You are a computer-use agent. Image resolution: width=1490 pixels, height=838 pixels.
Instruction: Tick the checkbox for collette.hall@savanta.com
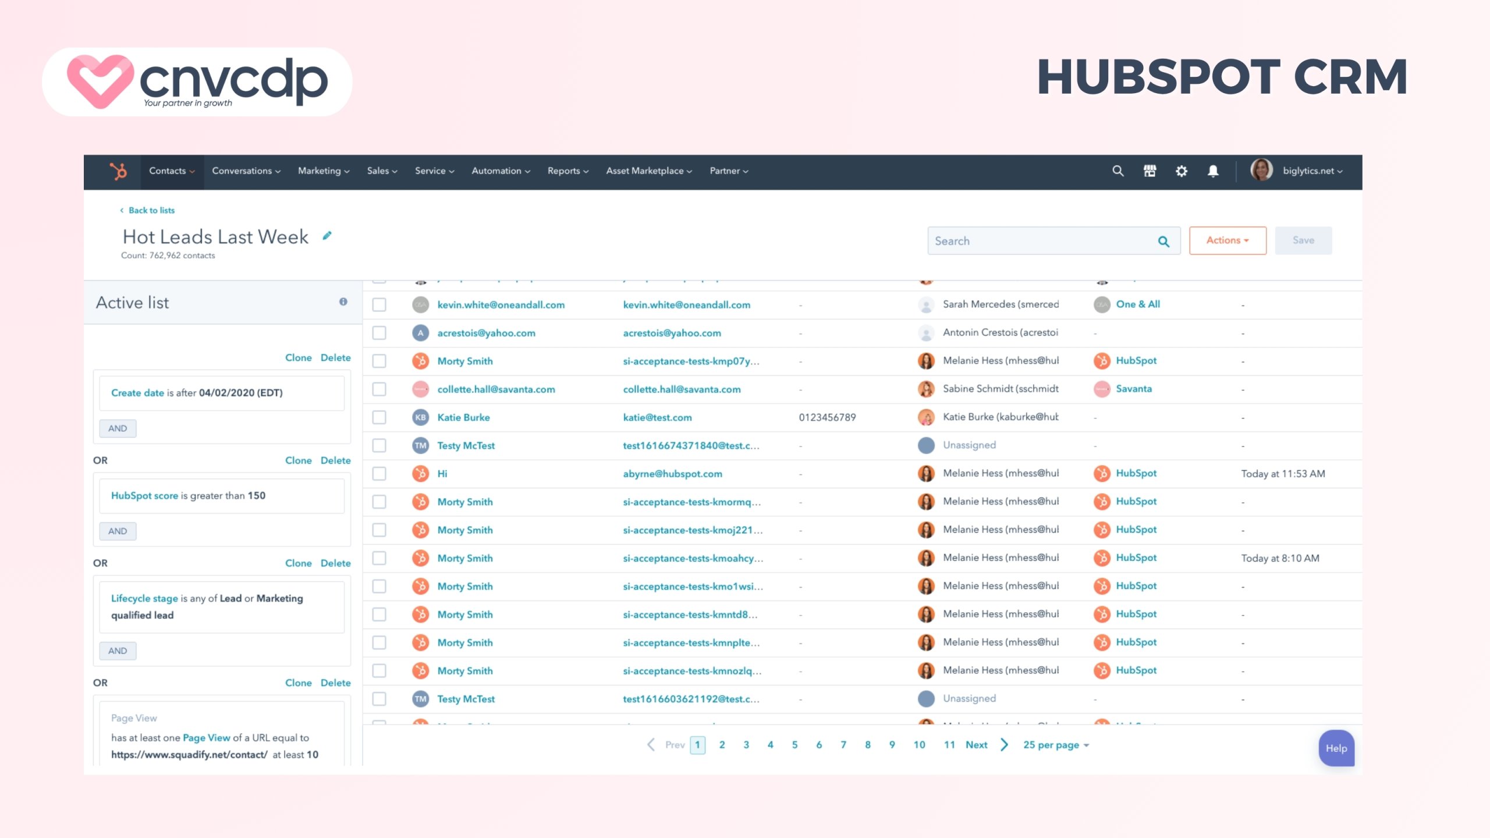379,389
